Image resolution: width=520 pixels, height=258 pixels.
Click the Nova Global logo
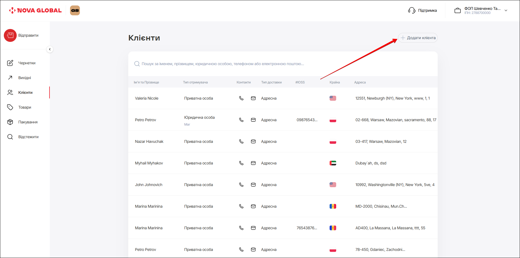(x=35, y=10)
